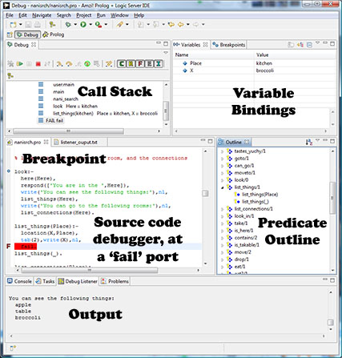
Task: Toggle the F (fail) port button
Action: (x=140, y=64)
